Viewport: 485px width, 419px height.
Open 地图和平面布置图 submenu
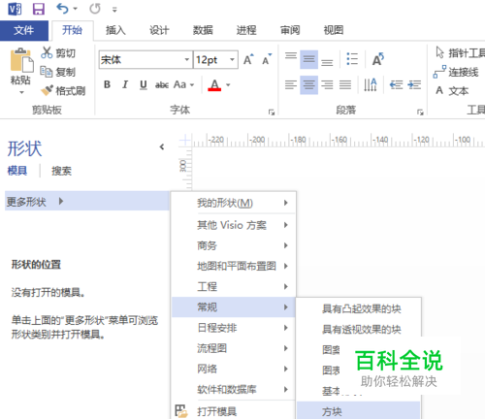pos(234,266)
